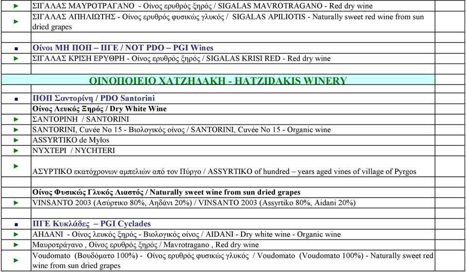Click the green arrow bullet beside SIGALAS MAVROTRAGANO

17,6
